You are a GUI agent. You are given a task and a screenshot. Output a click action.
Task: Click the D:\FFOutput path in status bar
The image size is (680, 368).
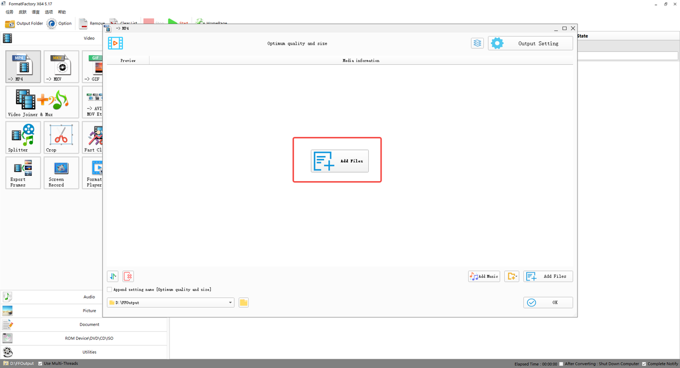pyautogui.click(x=22, y=364)
